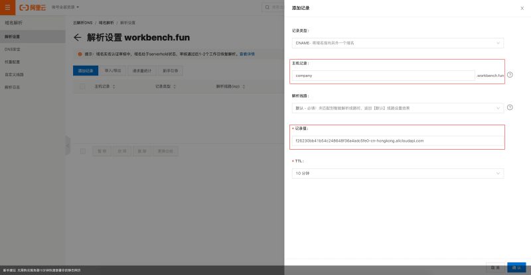Select 解析设置 in the left sidebar

point(33,36)
